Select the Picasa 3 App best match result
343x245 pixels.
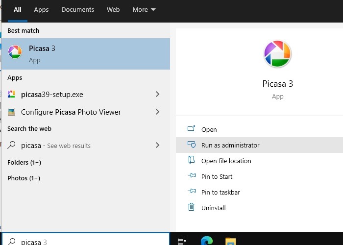tap(86, 54)
